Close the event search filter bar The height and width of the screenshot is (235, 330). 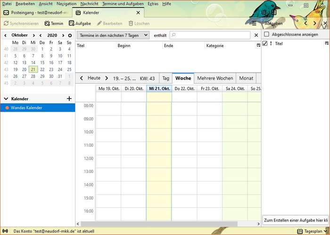point(256,35)
